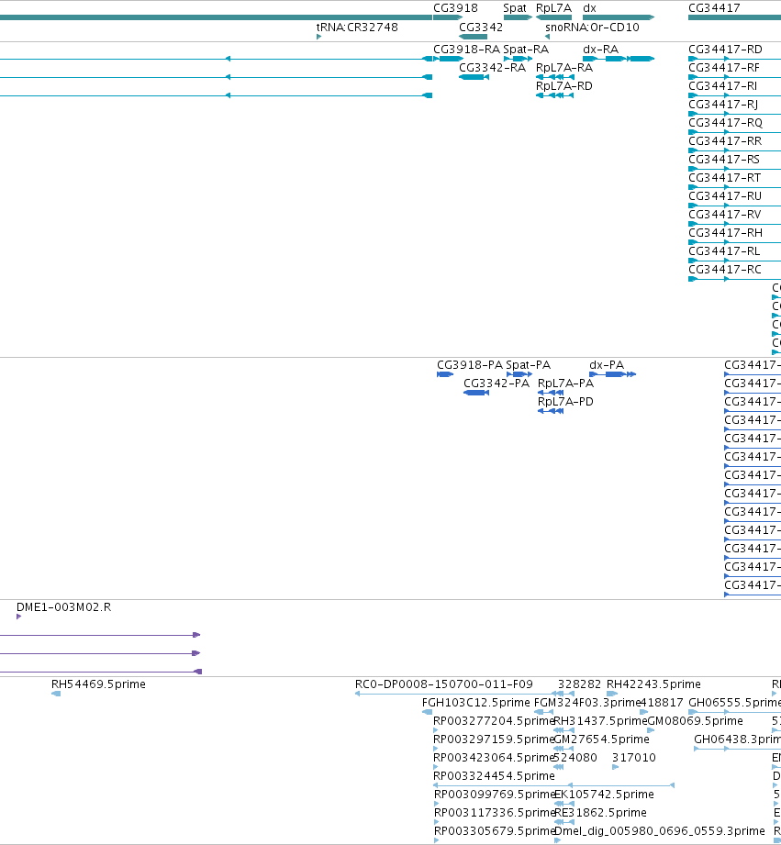The width and height of the screenshot is (781, 845).
Task: Select transcript CG3918-RA
Action: [448, 59]
